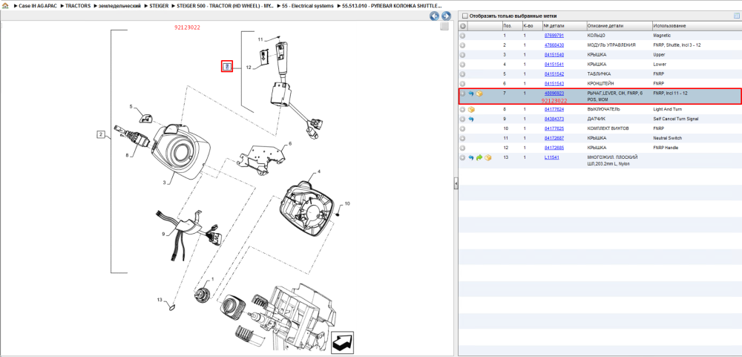
Task: Click the yellow box icon for ВЫКЛЮЧАТЕЛЬ row
Action: coord(471,109)
